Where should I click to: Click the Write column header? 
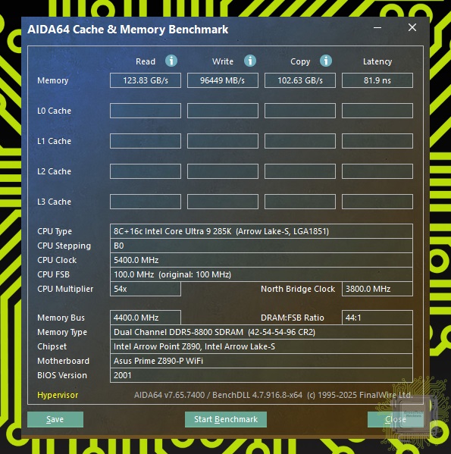(x=223, y=61)
